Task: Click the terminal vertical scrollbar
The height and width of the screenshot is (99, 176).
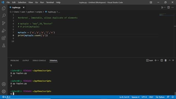Action: click(175, 94)
